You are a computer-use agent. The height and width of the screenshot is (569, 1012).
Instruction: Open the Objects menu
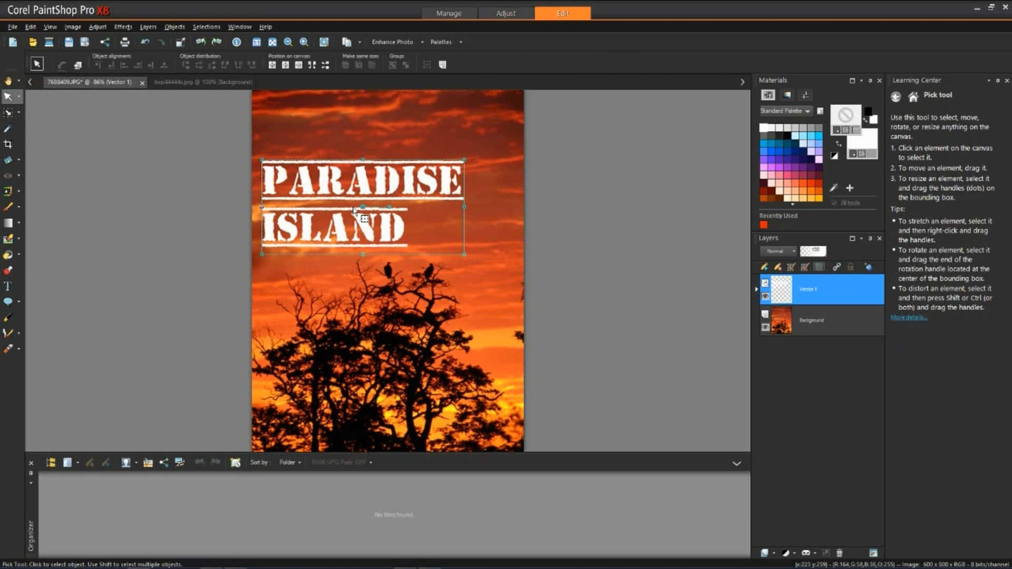pyautogui.click(x=174, y=26)
